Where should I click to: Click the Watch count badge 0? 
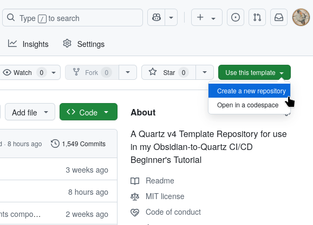coord(42,73)
